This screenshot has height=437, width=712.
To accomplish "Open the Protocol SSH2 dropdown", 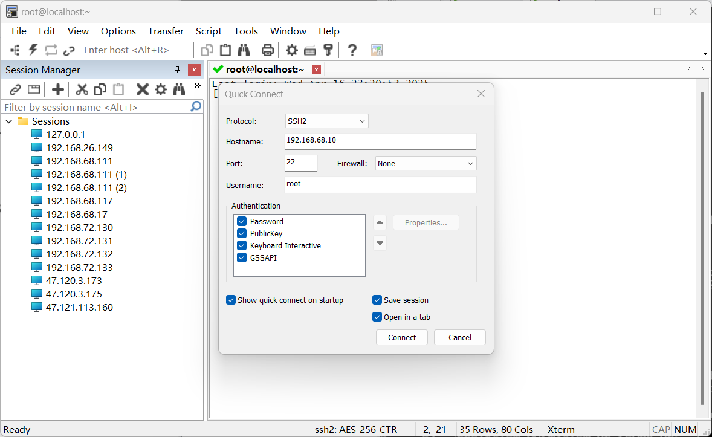I will coord(326,121).
